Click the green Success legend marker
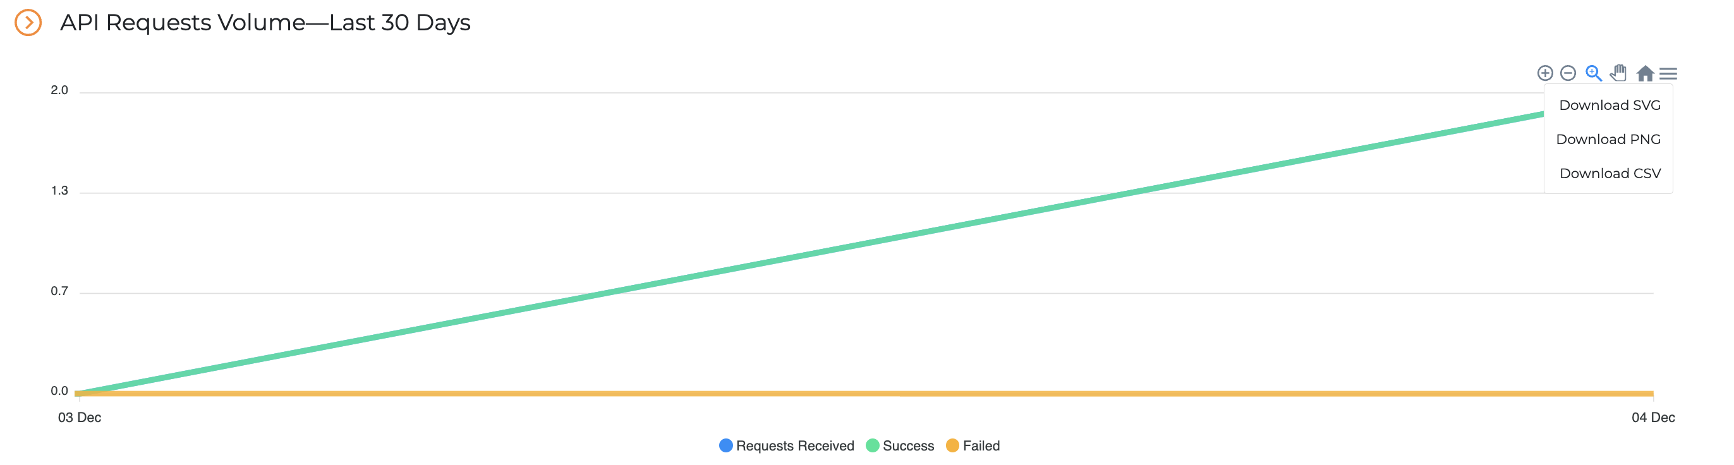This screenshot has height=465, width=1734. [873, 445]
